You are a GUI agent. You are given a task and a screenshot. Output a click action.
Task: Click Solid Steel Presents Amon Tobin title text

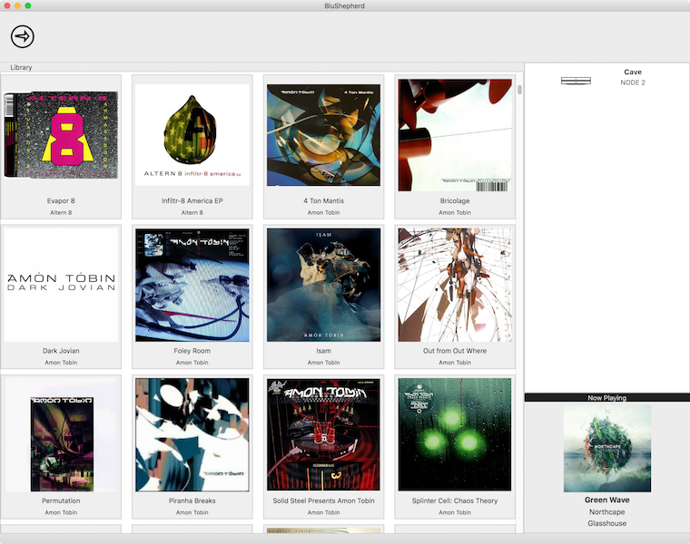[323, 501]
